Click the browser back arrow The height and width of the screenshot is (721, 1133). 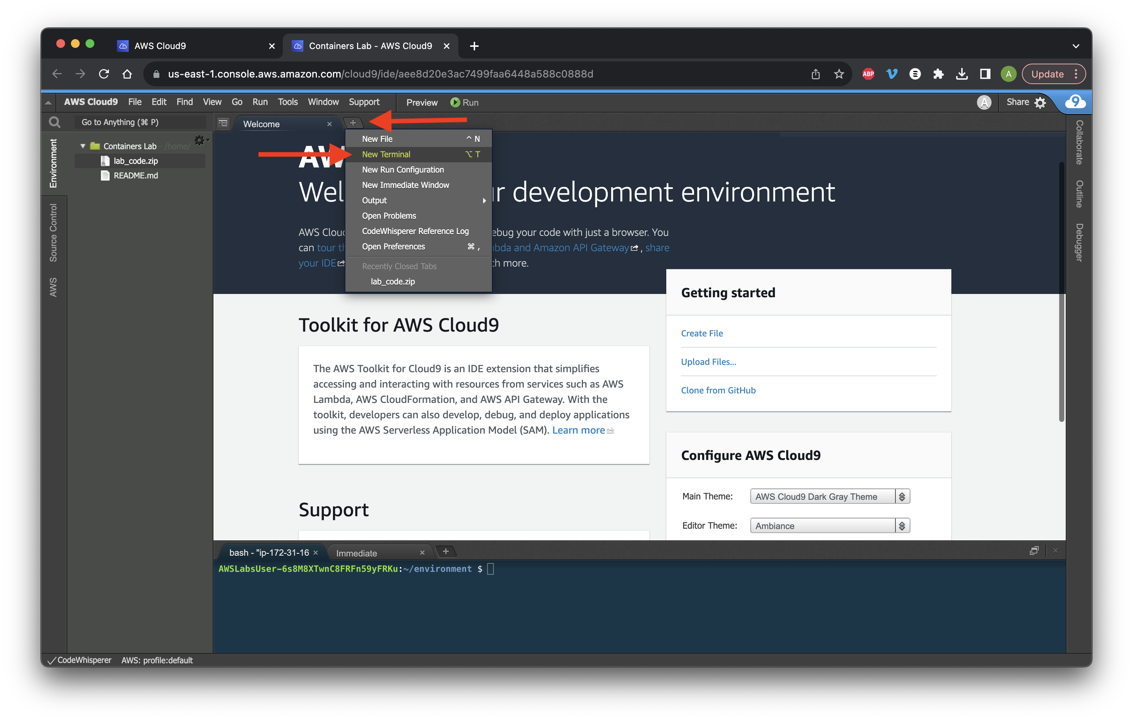pos(57,74)
